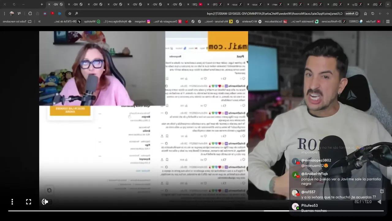Screen dimensions: 392x221
Task: Open a new browser tab
Action: pos(42,4)
